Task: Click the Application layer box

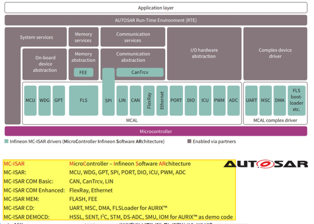Action: [156, 8]
